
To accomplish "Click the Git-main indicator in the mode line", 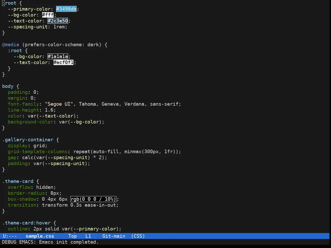I will (x=114, y=236).
